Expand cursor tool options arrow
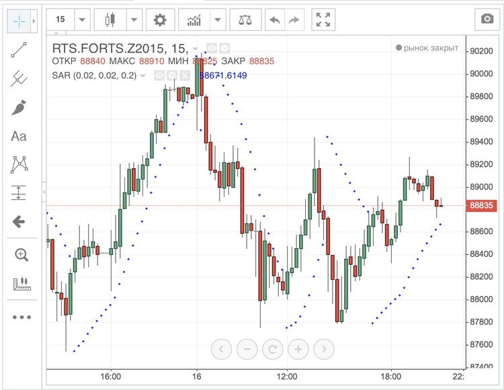The width and height of the screenshot is (504, 390). 34,21
